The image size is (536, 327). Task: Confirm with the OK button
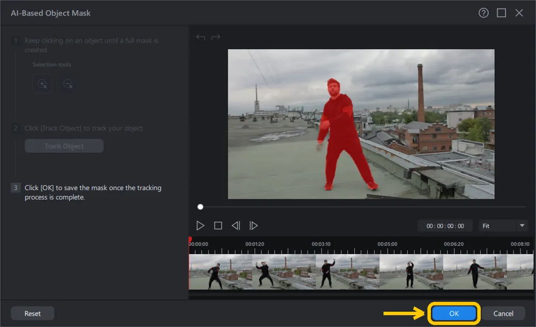pos(453,313)
